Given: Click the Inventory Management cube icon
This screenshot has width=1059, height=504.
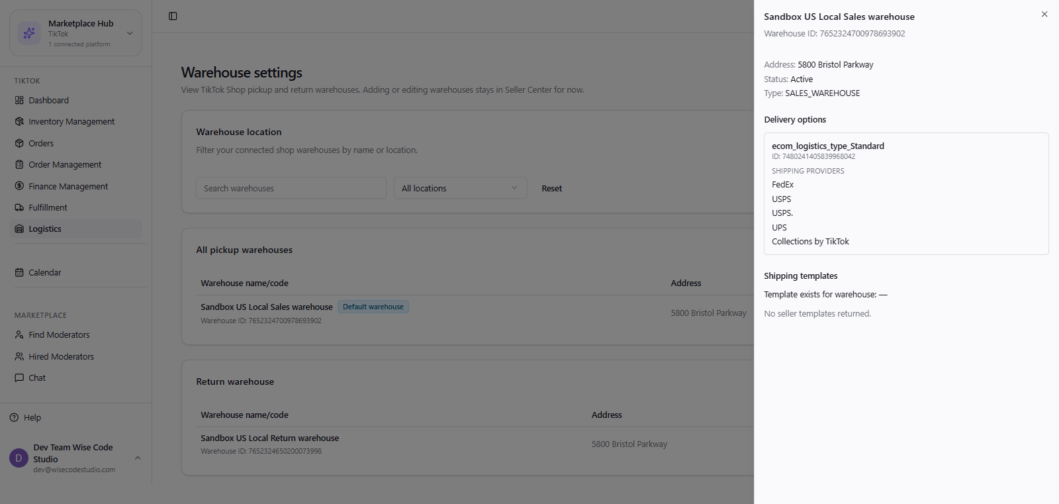Looking at the screenshot, I should point(19,122).
